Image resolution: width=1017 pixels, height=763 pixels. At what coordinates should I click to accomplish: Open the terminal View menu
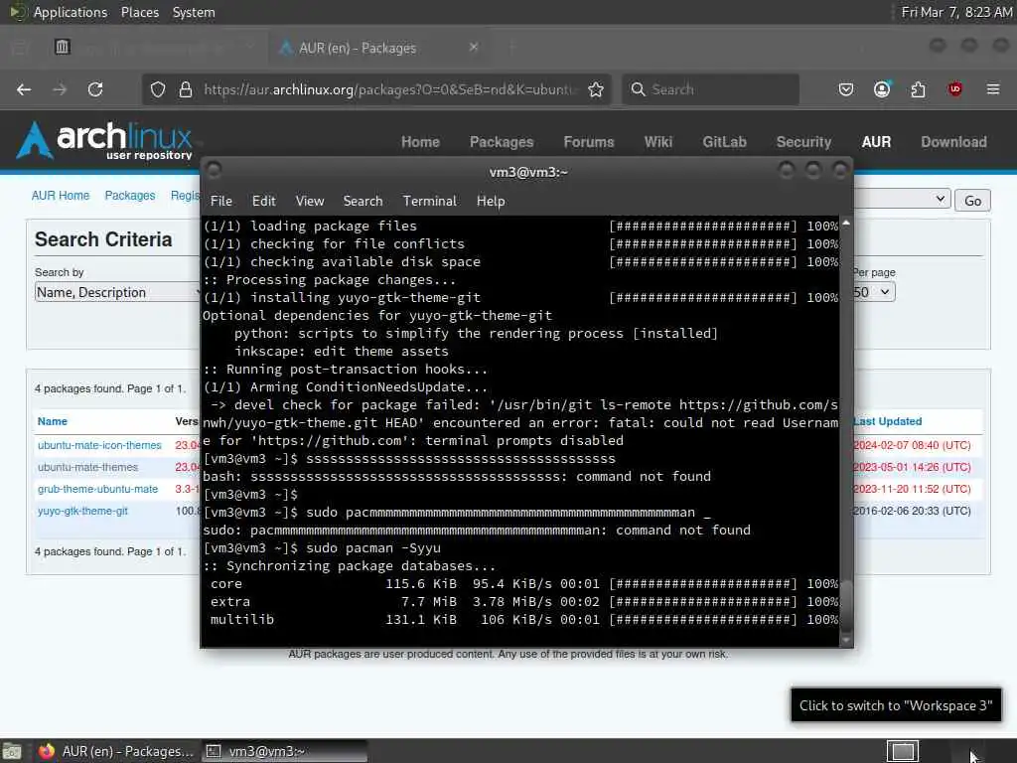click(310, 201)
